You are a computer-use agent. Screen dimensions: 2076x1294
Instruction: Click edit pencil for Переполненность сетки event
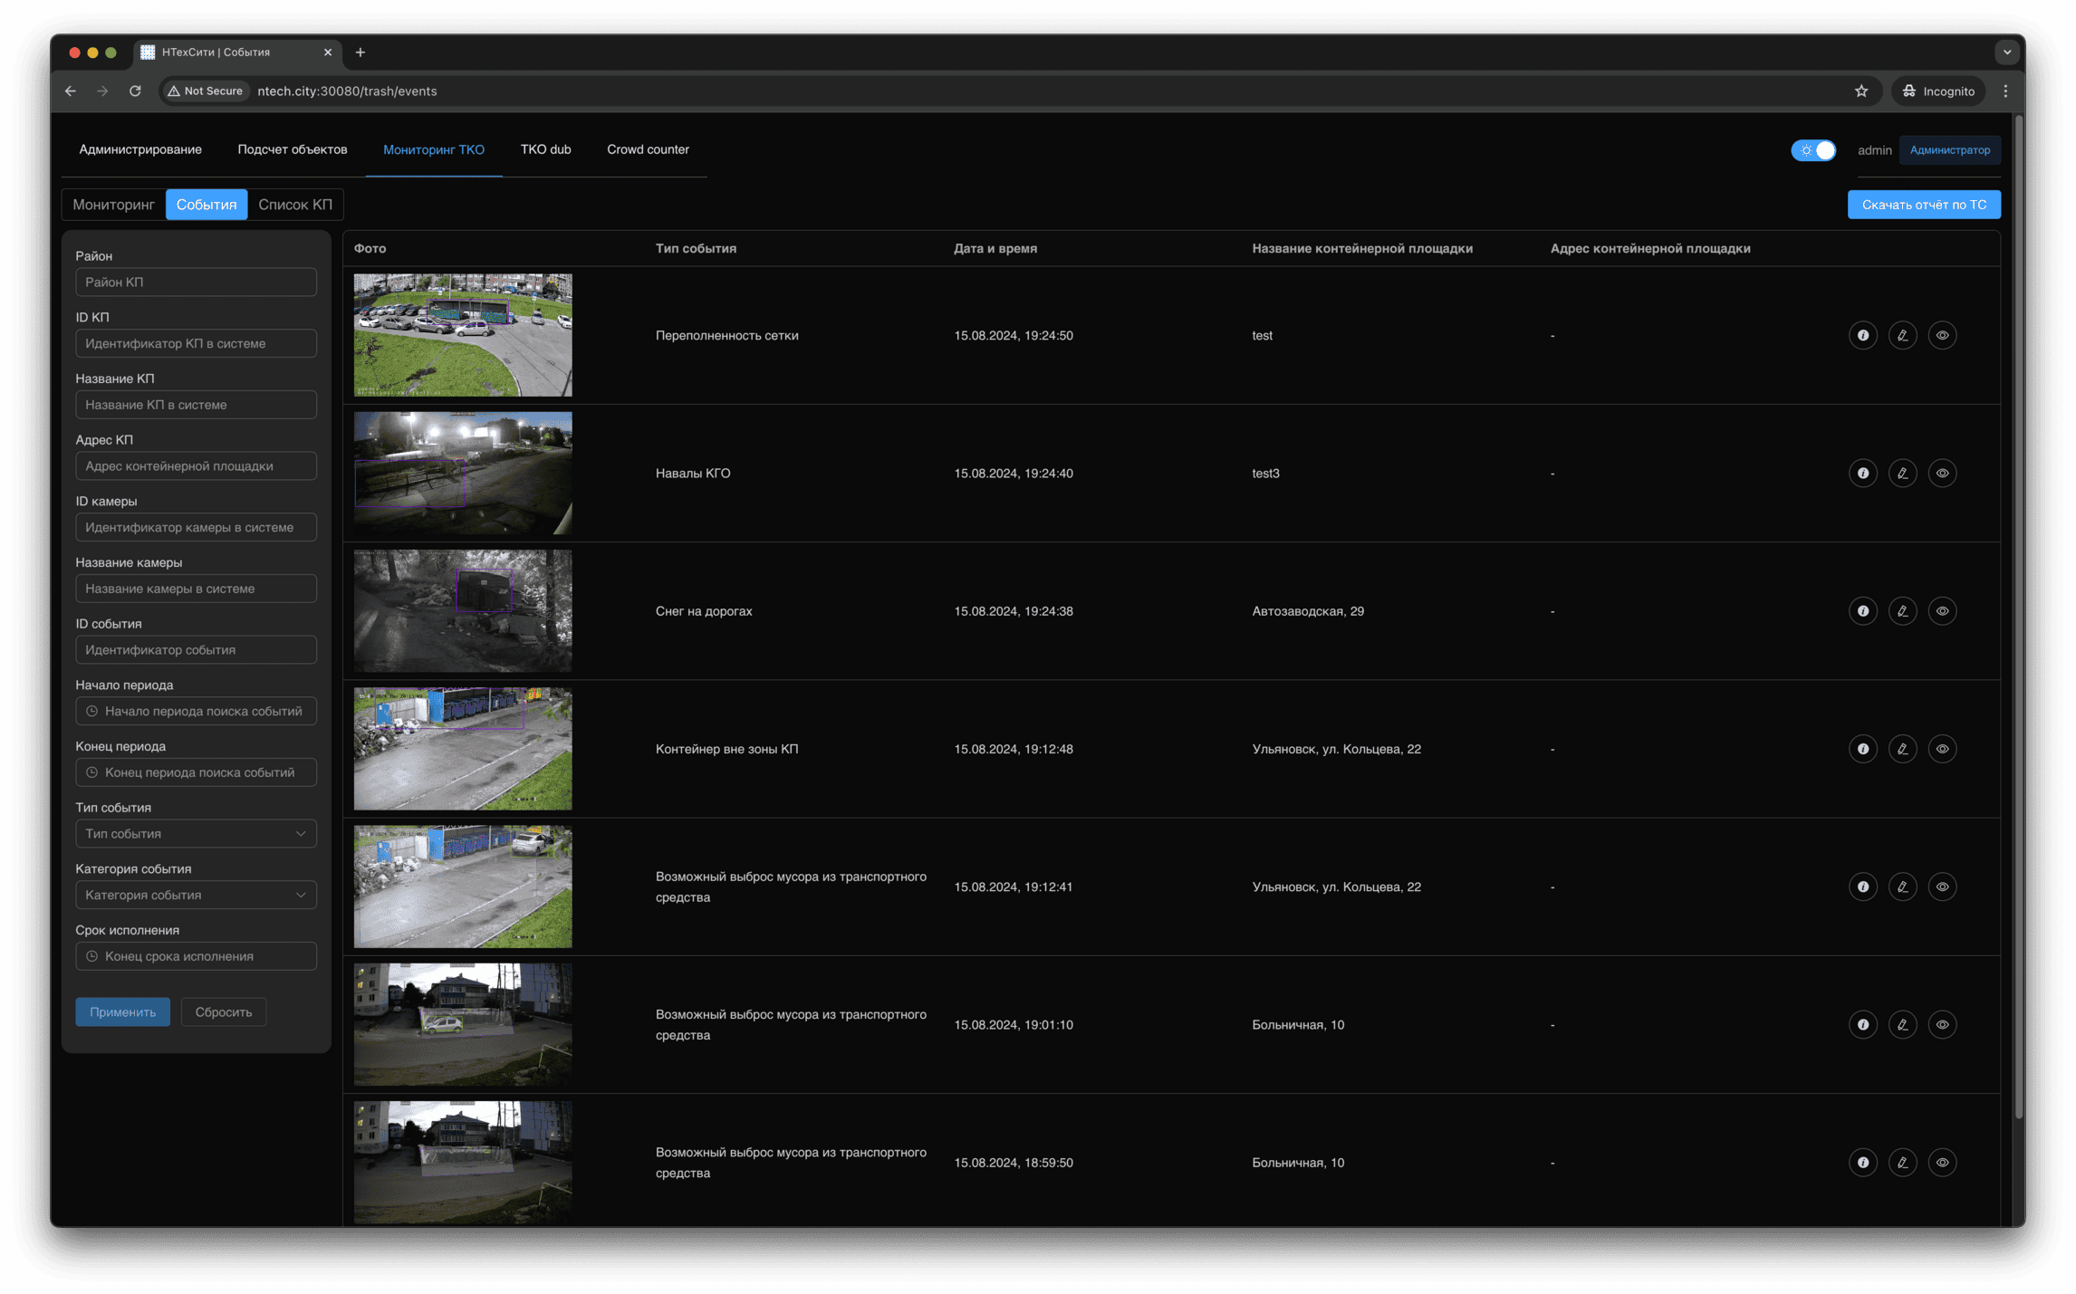(1902, 335)
